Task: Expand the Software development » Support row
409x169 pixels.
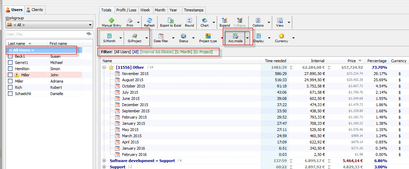Action: (x=104, y=161)
